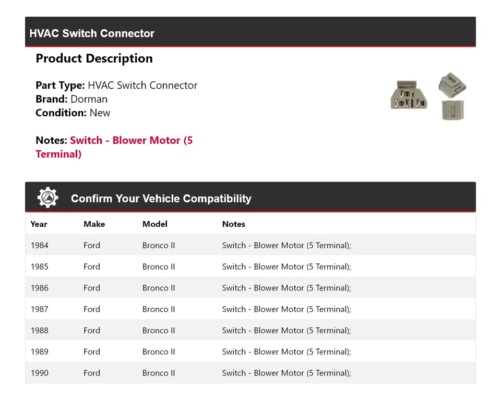Choose the 1986 Ford Bronco II row
This screenshot has width=501, height=400.
pyautogui.click(x=250, y=288)
